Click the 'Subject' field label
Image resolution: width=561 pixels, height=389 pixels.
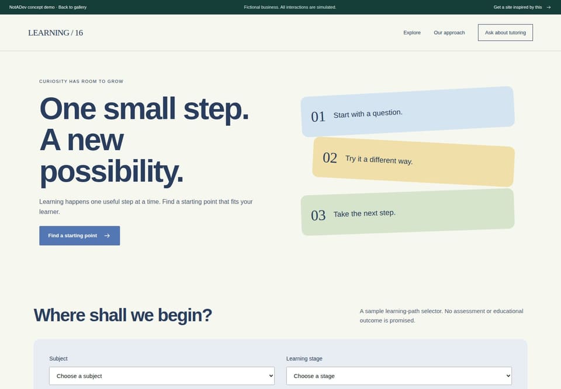pos(58,358)
